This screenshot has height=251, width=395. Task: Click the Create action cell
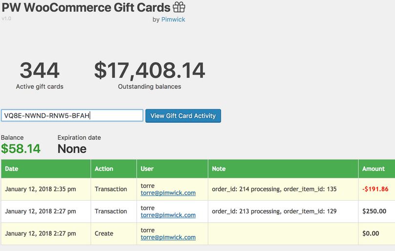(x=104, y=233)
